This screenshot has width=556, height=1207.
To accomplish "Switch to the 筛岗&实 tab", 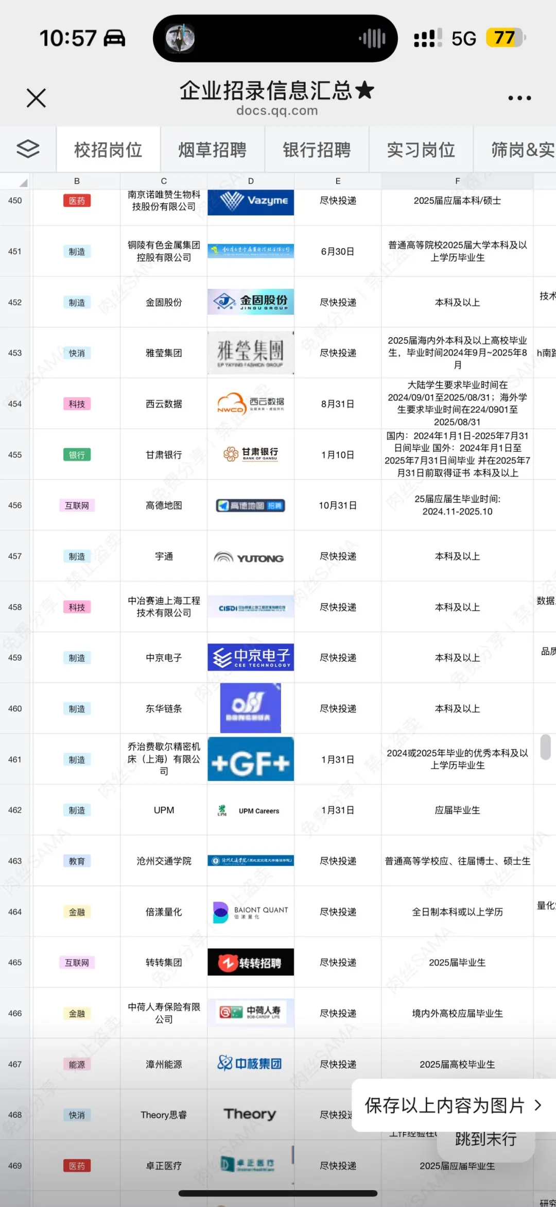I will point(515,150).
